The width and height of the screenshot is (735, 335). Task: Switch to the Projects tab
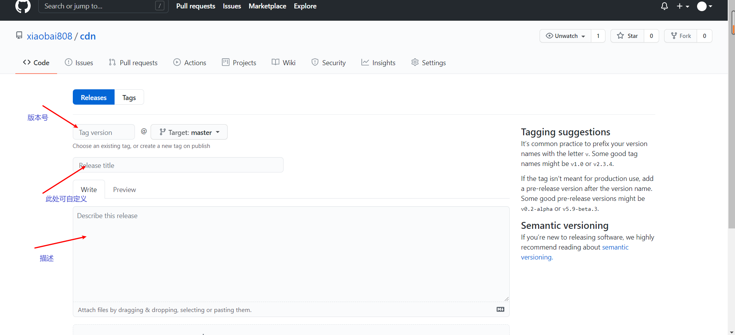pyautogui.click(x=239, y=62)
